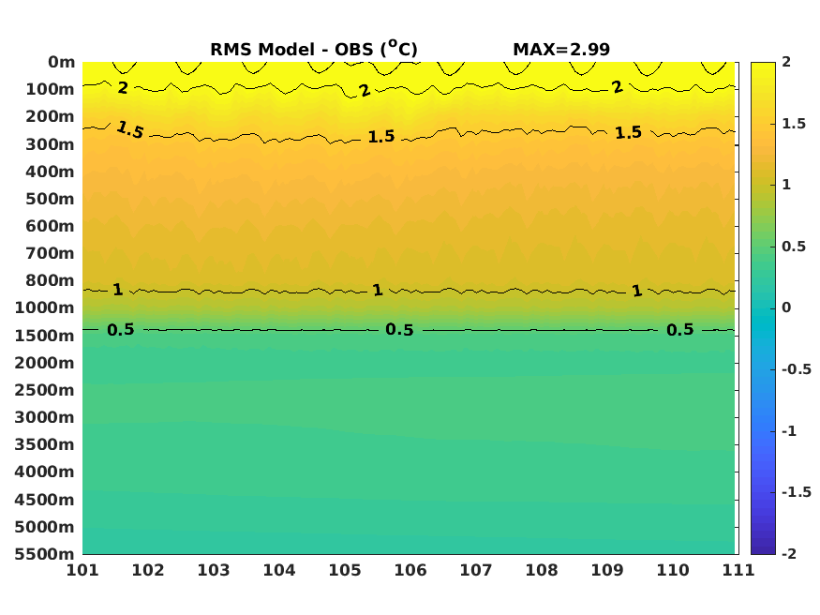Click the middle '0.5' contour label
Screen dimensions: 820x615
(x=399, y=330)
